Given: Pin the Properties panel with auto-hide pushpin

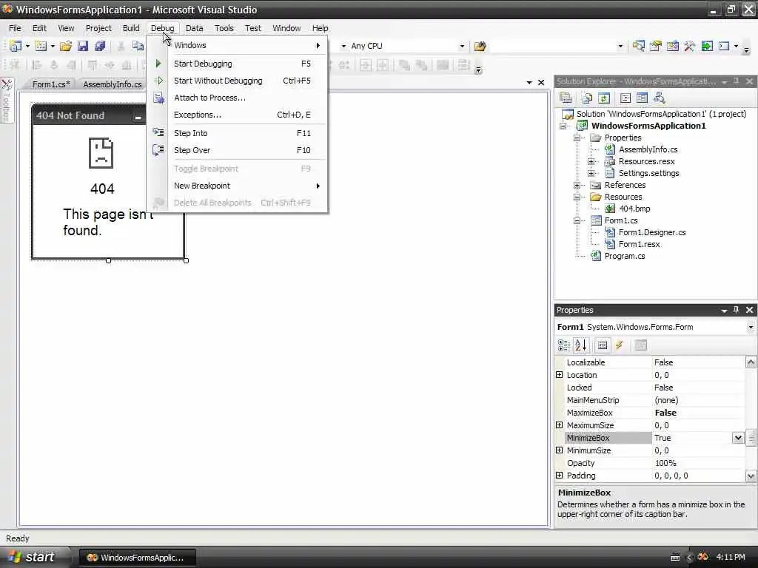Looking at the screenshot, I should (737, 310).
